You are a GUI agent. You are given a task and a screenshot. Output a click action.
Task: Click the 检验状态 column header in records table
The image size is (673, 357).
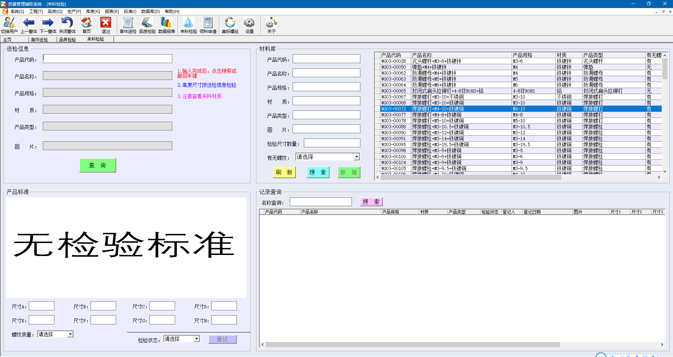[x=491, y=212]
